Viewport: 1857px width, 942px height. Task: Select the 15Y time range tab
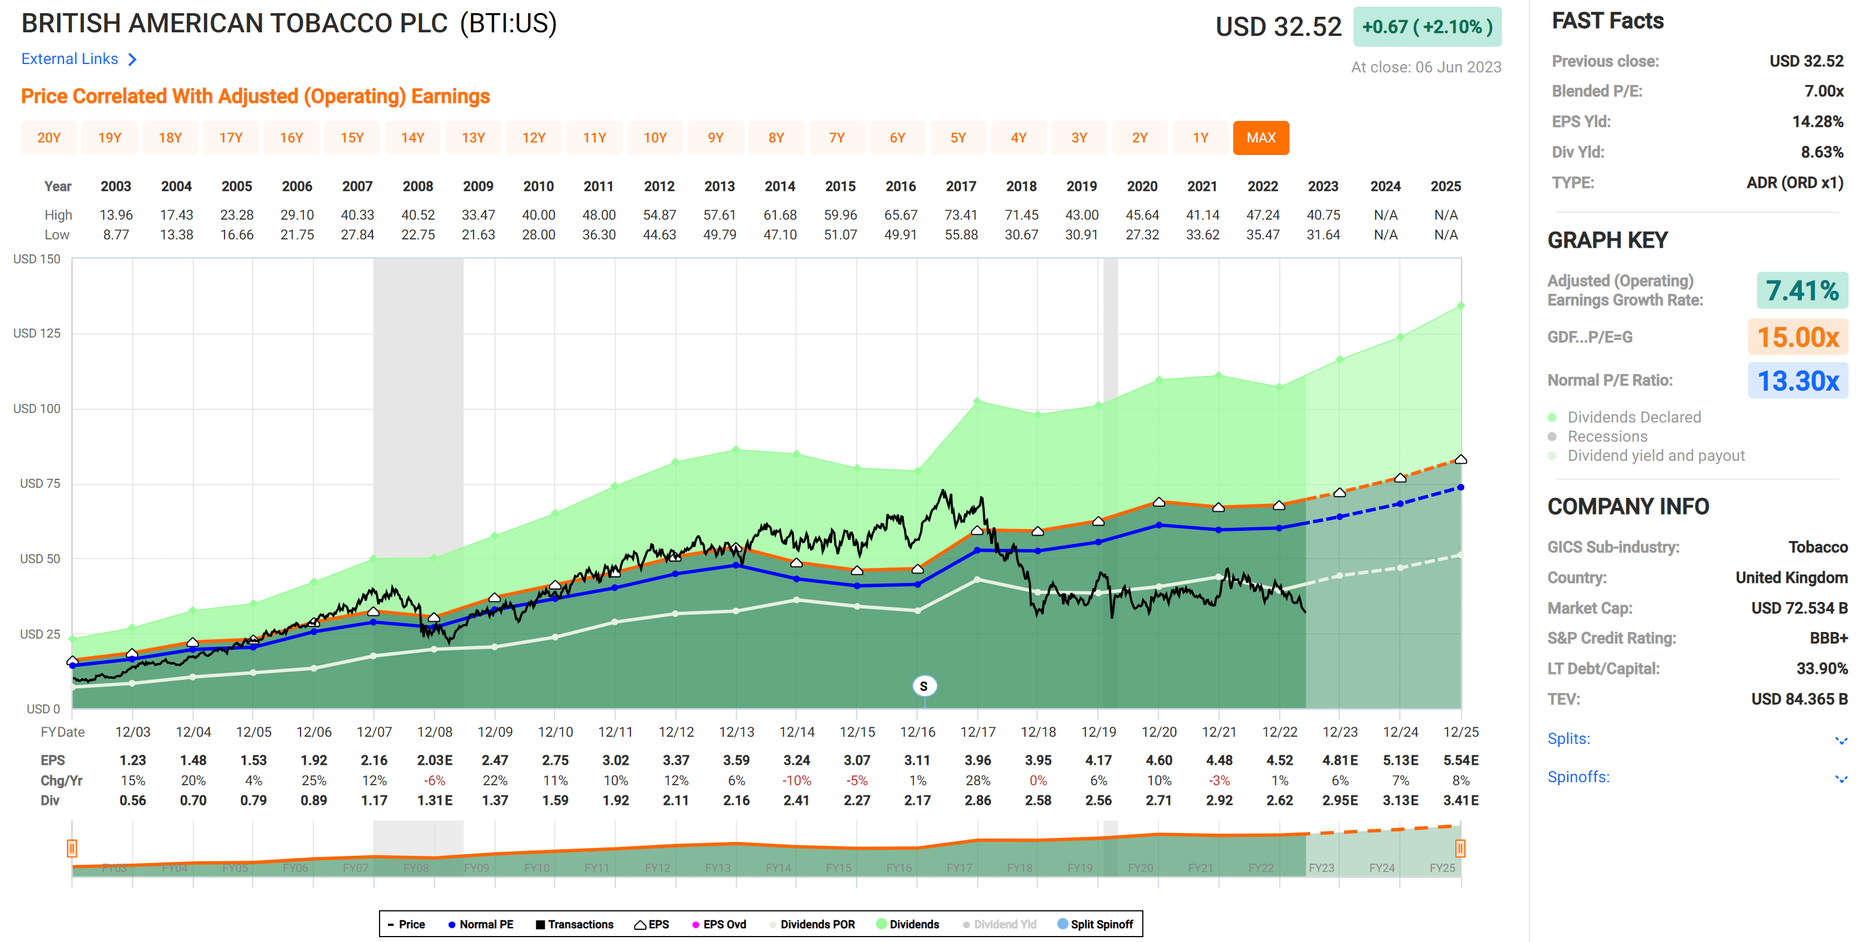(x=352, y=138)
